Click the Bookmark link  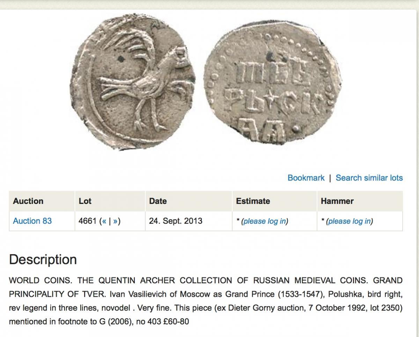(306, 178)
